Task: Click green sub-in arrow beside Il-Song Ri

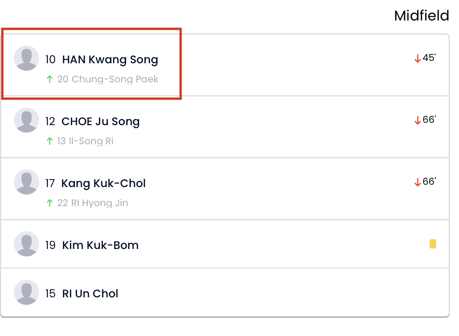Action: (50, 141)
